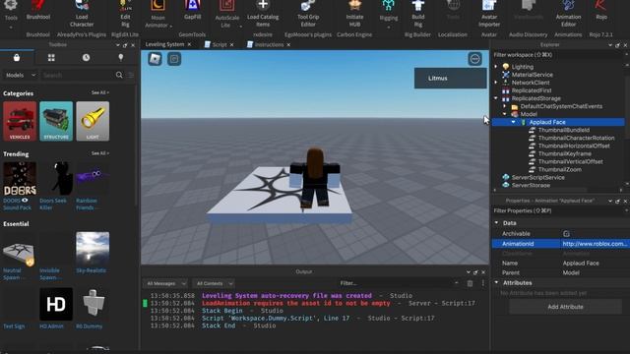
Task: Open the Structure category
Action: pyautogui.click(x=56, y=121)
